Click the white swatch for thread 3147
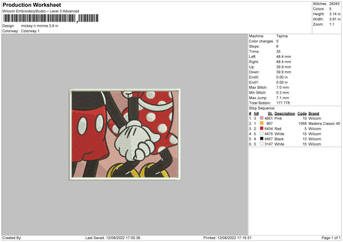 pyautogui.click(x=262, y=144)
